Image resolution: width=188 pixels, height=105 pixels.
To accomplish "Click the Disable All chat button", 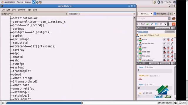I will 154,64.
